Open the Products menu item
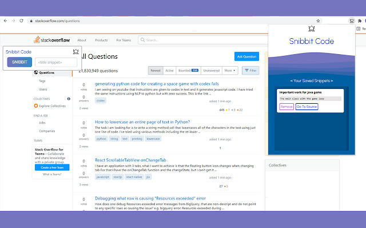The height and width of the screenshot is (228, 366). coord(101,40)
